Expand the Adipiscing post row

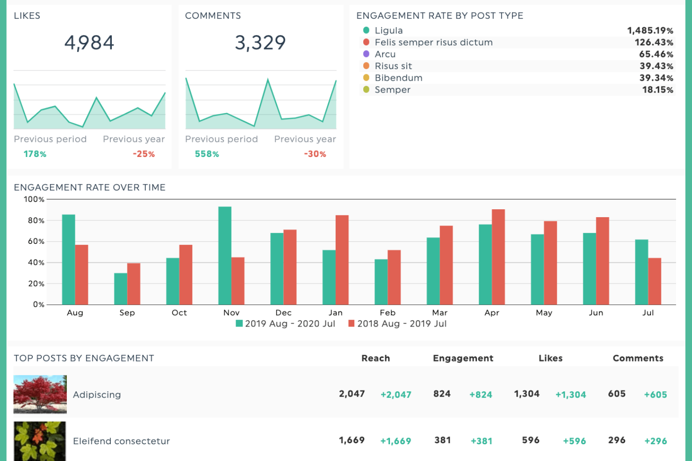(x=97, y=395)
